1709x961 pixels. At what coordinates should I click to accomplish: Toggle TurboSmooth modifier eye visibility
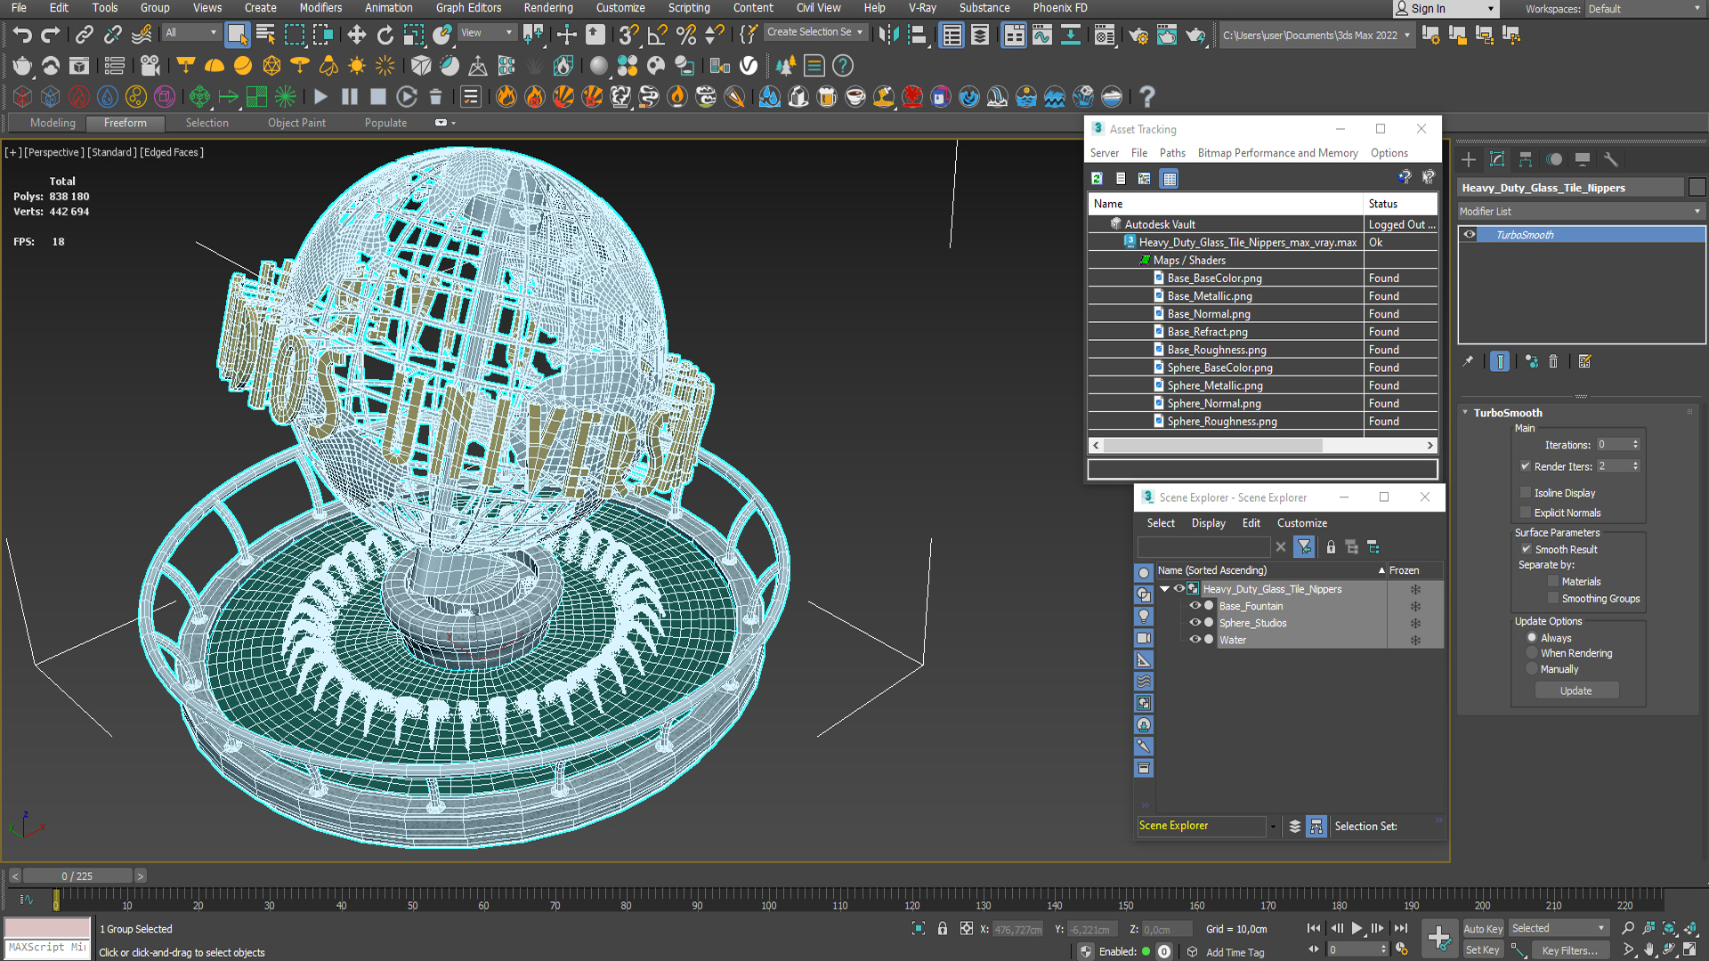pos(1470,235)
